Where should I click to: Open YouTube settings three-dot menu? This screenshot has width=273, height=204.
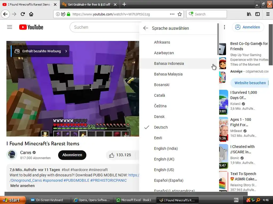[224, 27]
